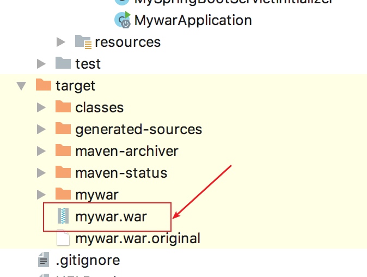The height and width of the screenshot is (277, 367).
Task: Click the mywar.war.original file icon
Action: click(x=63, y=238)
